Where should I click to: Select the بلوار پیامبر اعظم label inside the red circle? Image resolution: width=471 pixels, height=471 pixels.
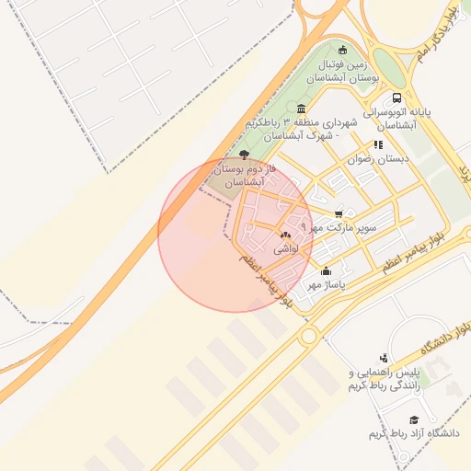pyautogui.click(x=266, y=281)
